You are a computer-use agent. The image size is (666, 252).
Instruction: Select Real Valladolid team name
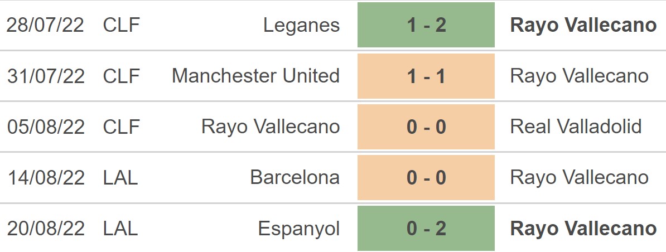point(576,127)
